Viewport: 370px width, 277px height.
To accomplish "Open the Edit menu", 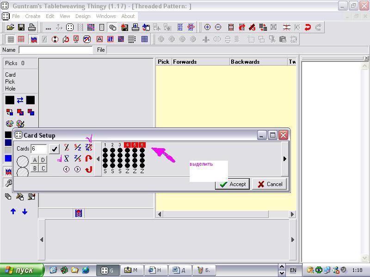I will (50, 16).
